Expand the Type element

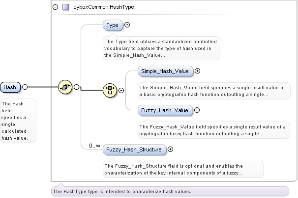pos(127,25)
